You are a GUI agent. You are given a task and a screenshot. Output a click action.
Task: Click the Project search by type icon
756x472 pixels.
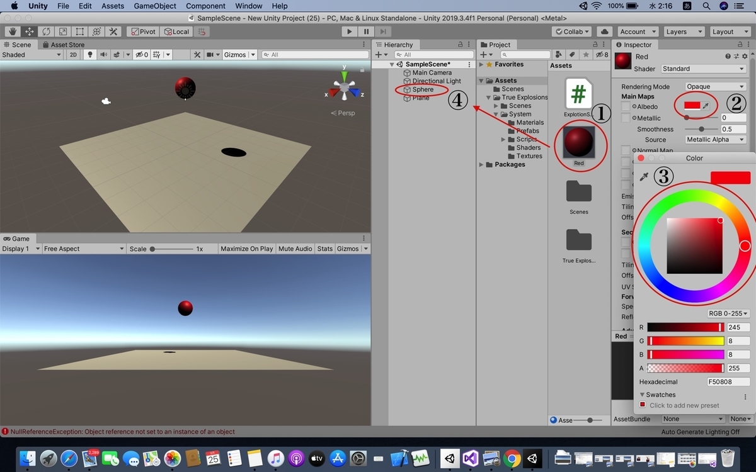coord(559,55)
